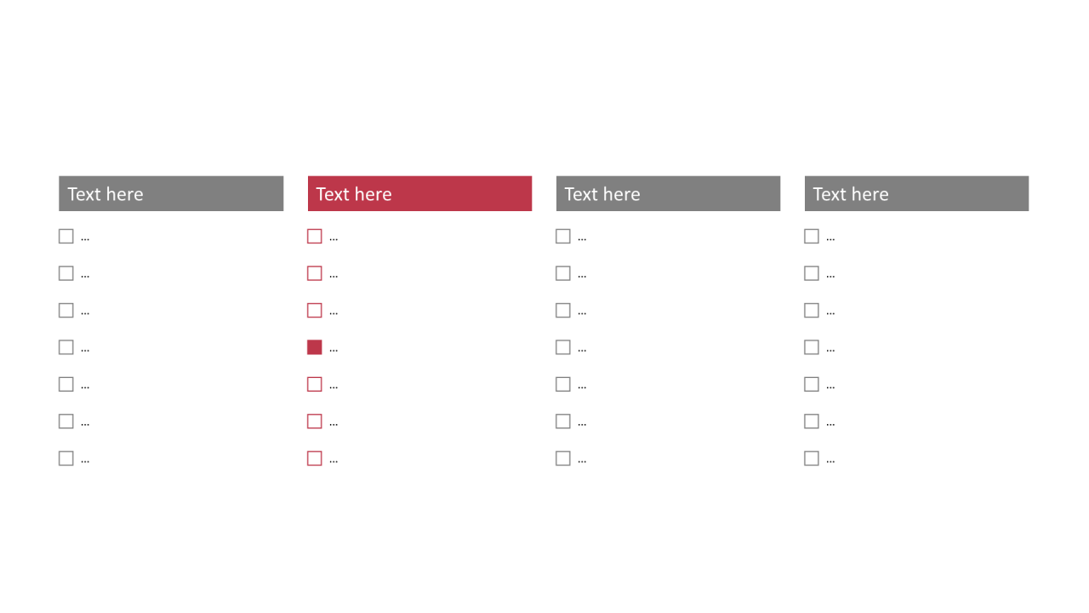
Task: Check the last checkbox in fourth column
Action: (812, 458)
